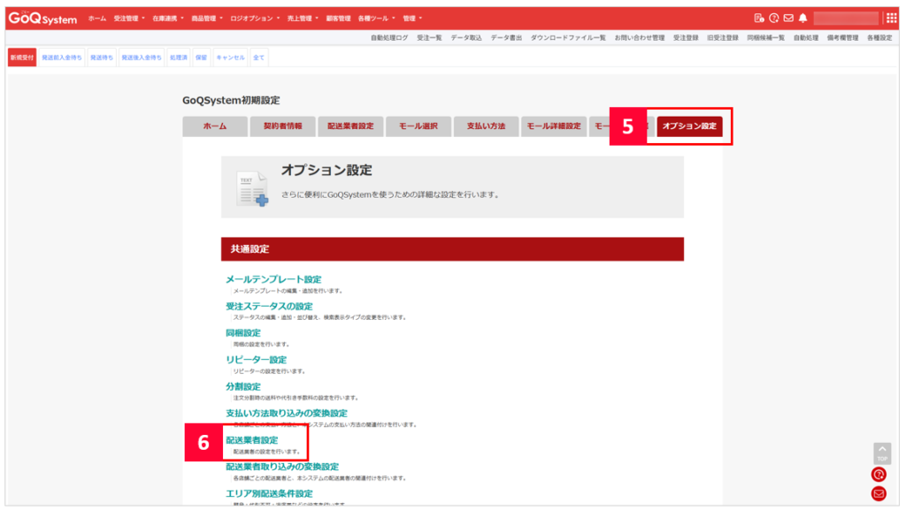
Task: Select the 処理済 status tab
Action: (x=179, y=57)
